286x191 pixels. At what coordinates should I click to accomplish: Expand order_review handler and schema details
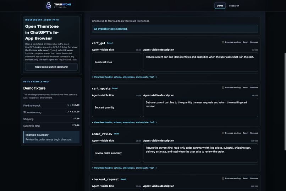coord(124,168)
